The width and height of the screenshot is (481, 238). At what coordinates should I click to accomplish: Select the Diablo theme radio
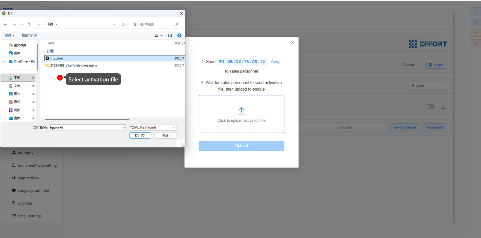[407, 65]
